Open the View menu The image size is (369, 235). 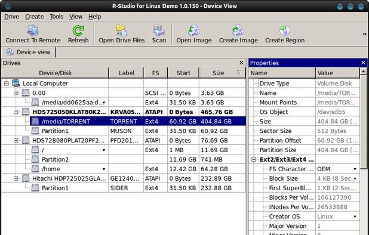tap(76, 17)
